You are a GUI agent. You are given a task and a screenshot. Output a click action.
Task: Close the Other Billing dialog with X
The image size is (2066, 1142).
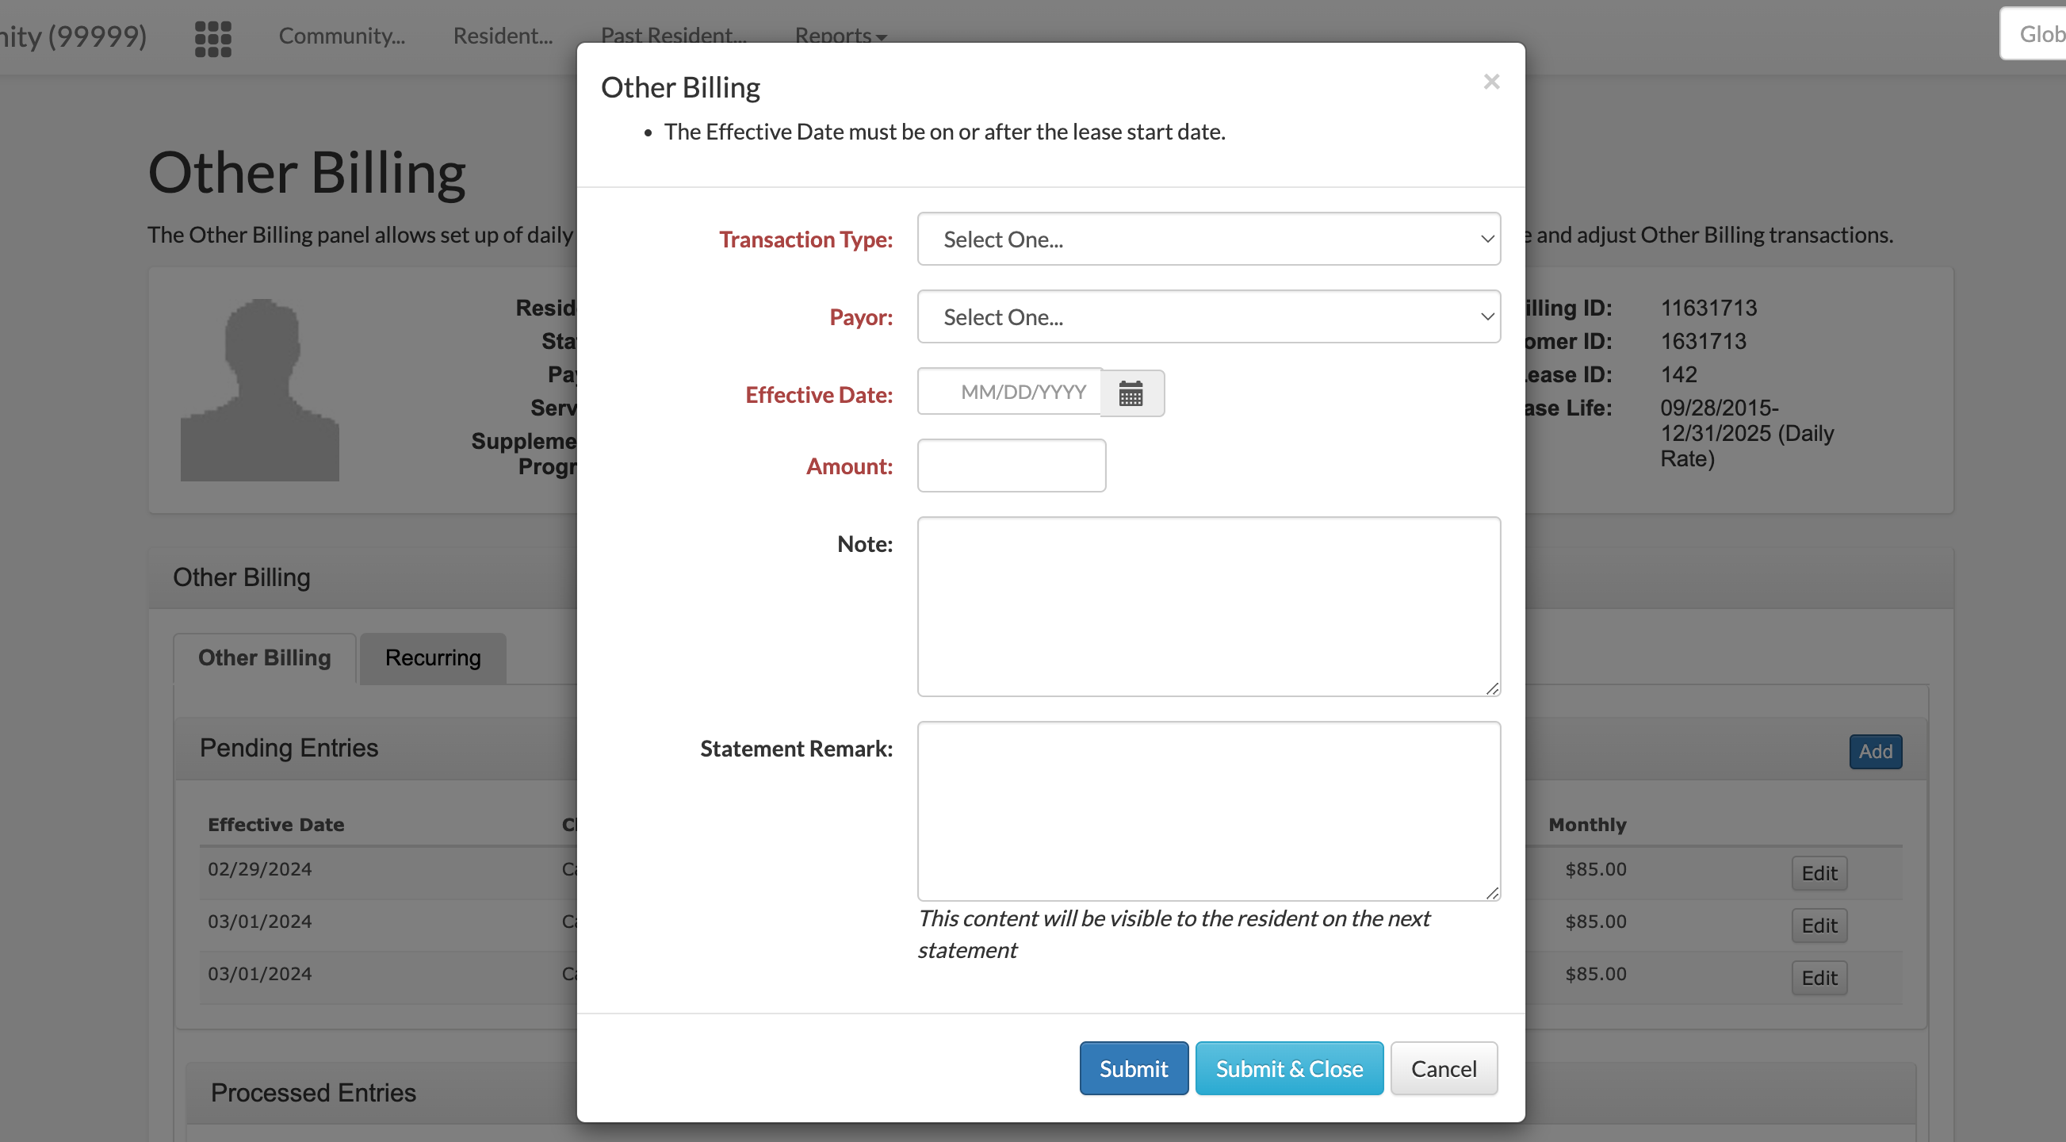1491,82
